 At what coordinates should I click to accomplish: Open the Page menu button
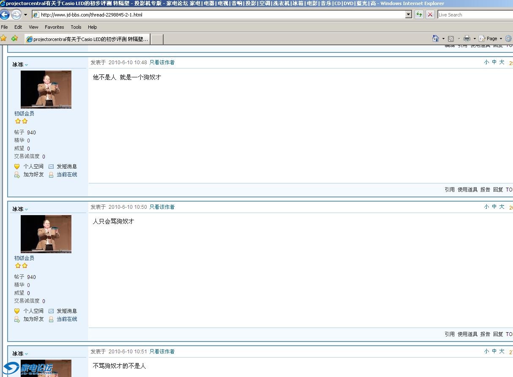point(491,38)
